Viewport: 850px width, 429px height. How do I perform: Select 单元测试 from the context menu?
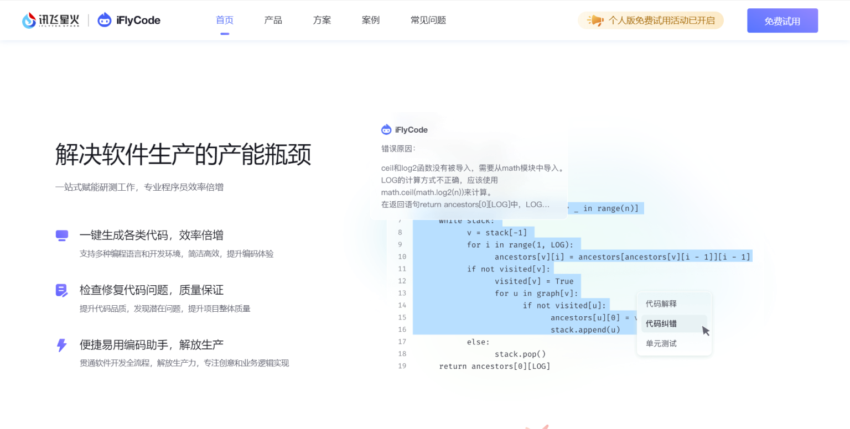pos(661,343)
